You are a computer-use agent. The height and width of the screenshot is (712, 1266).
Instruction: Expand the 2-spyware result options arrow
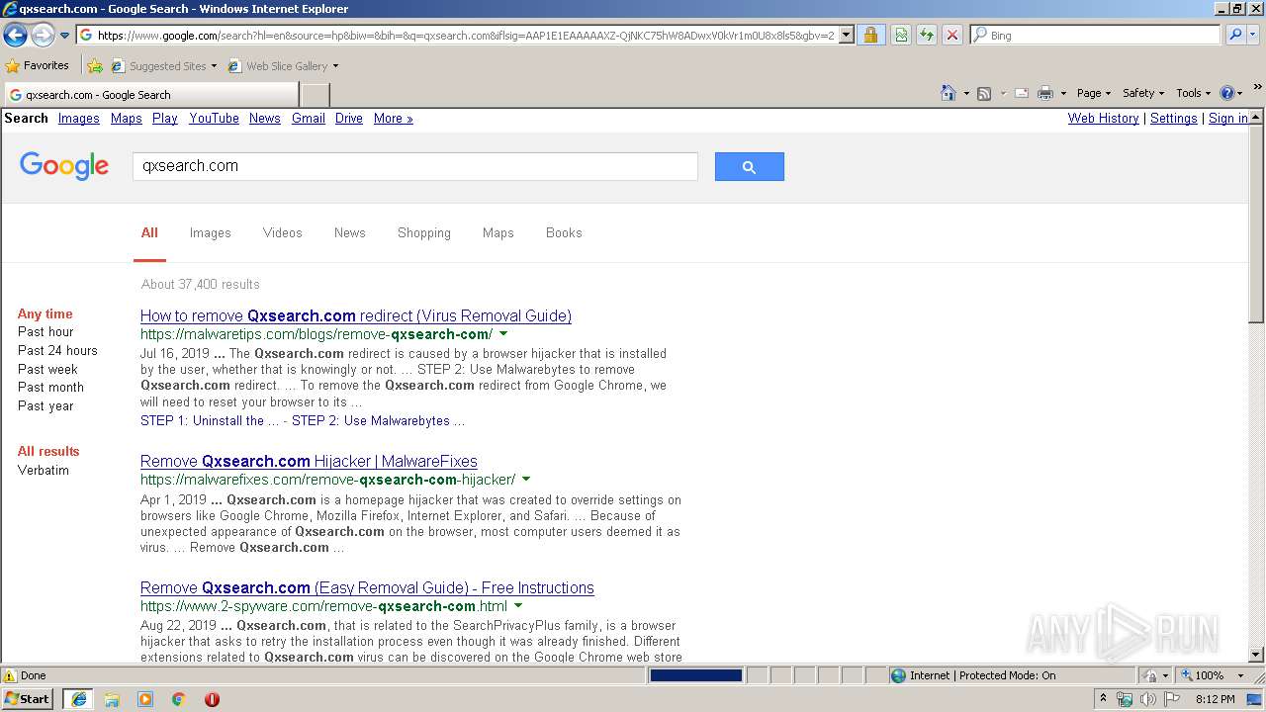point(518,606)
